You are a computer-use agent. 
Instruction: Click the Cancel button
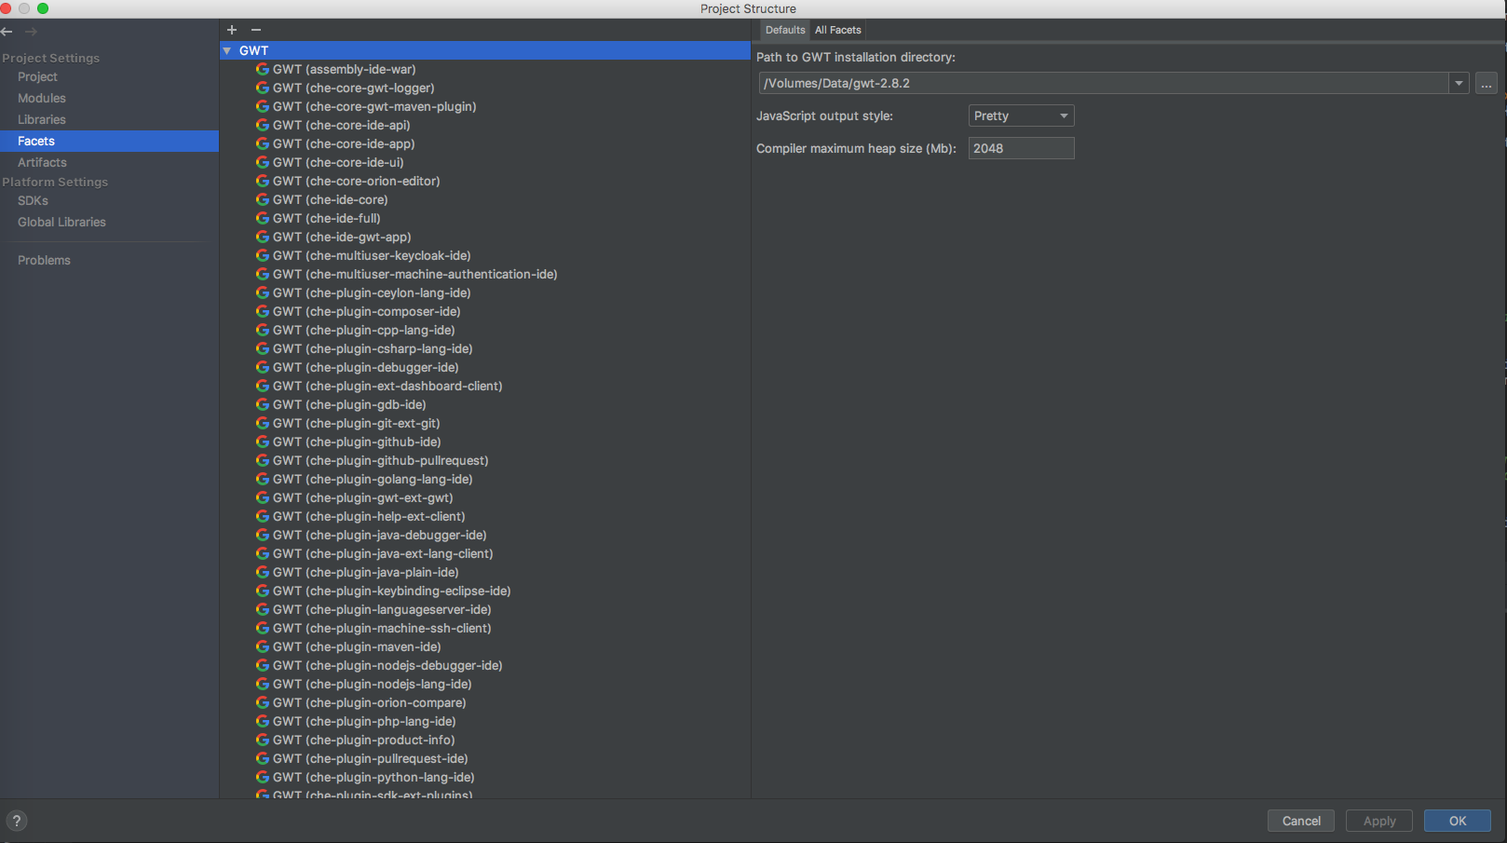(1301, 821)
